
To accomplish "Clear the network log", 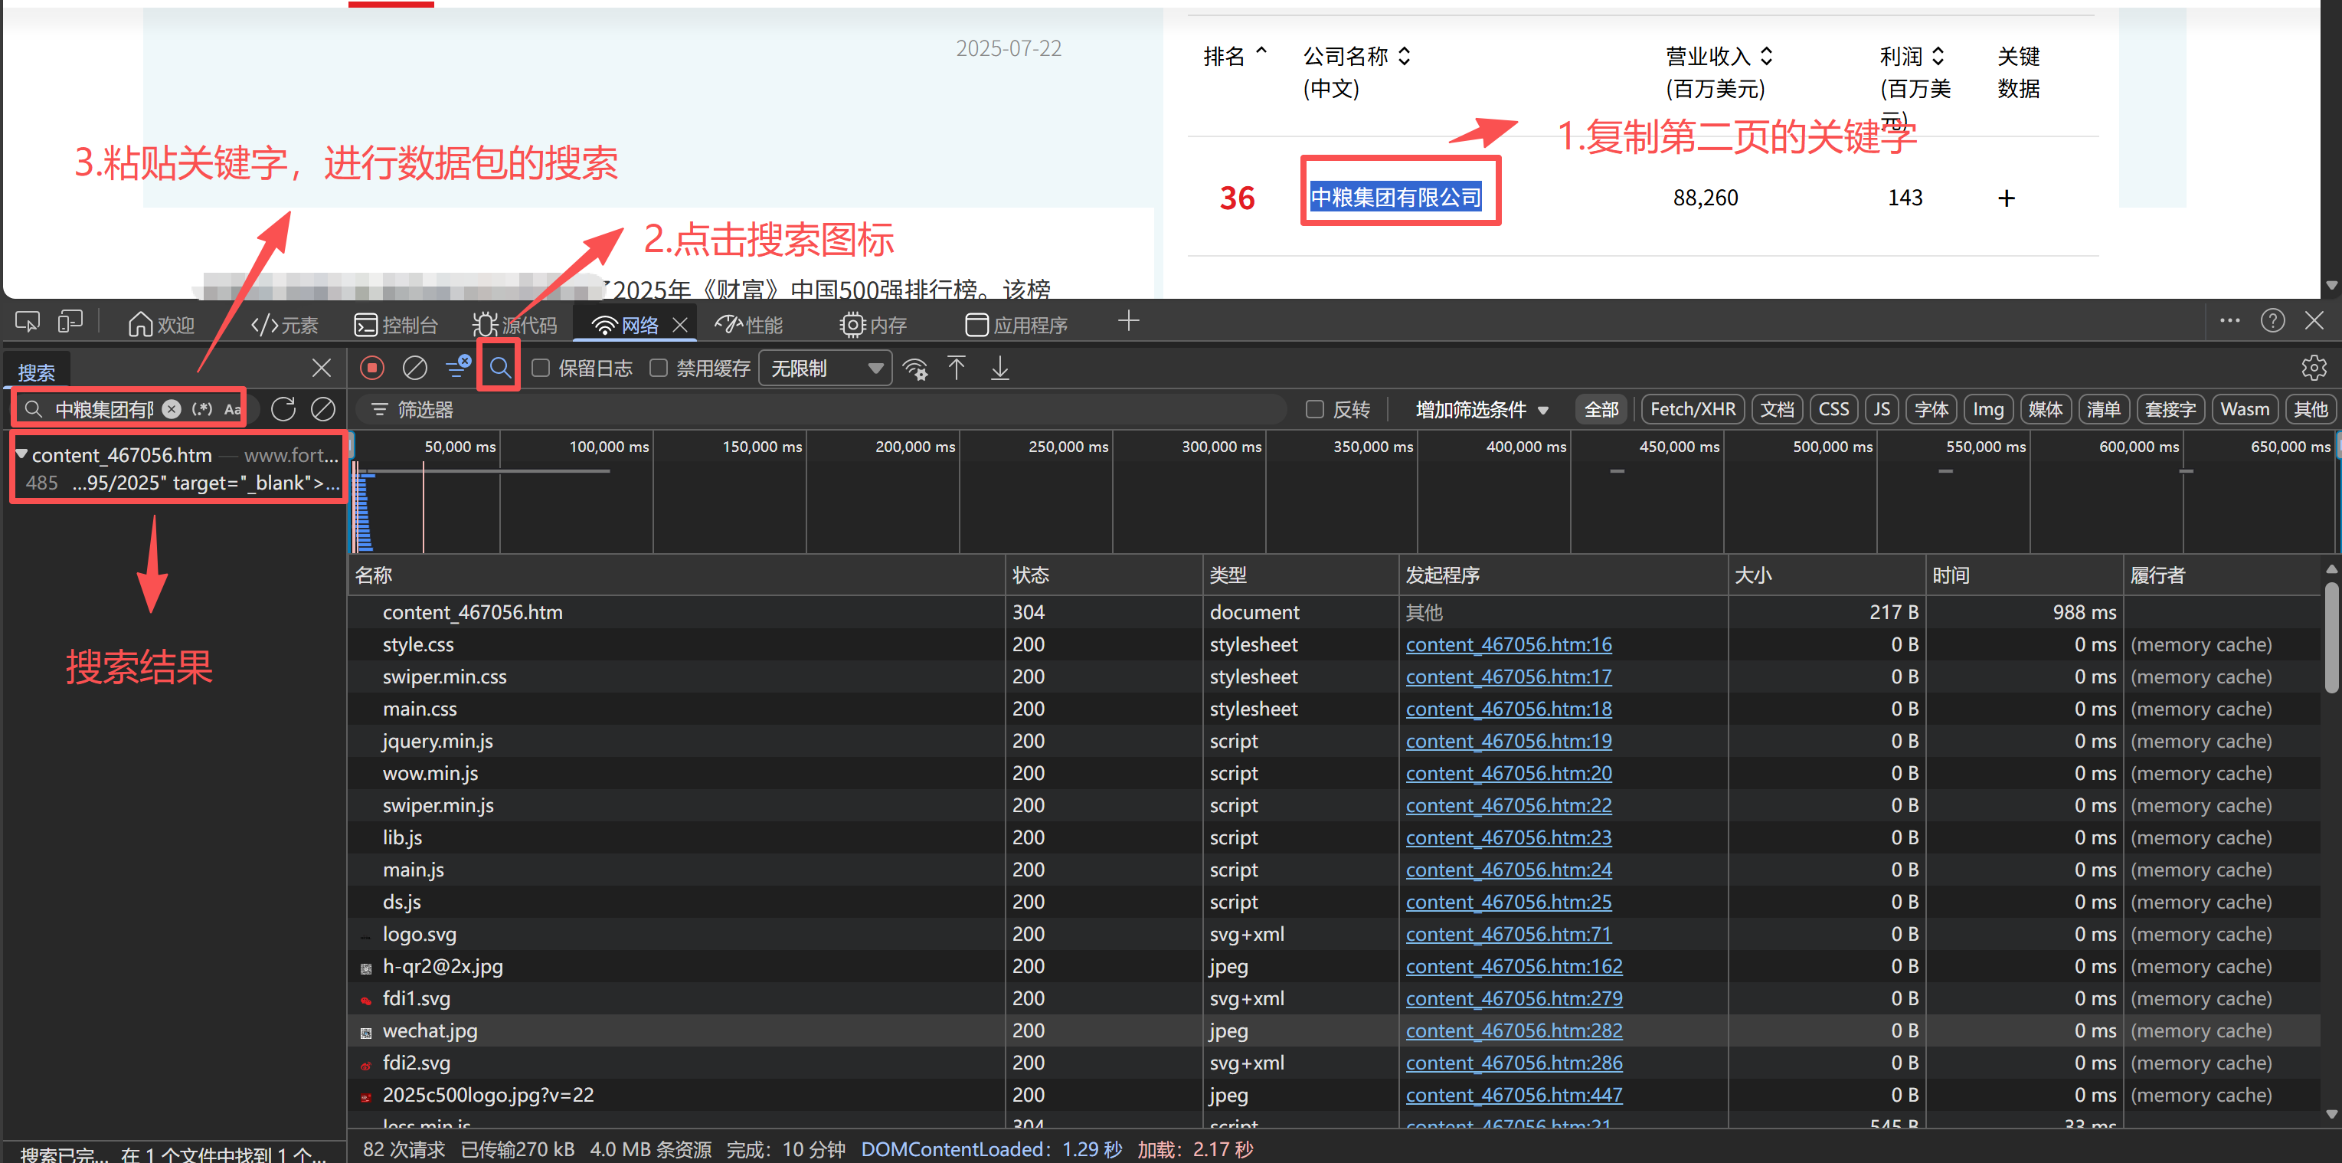I will pos(414,367).
